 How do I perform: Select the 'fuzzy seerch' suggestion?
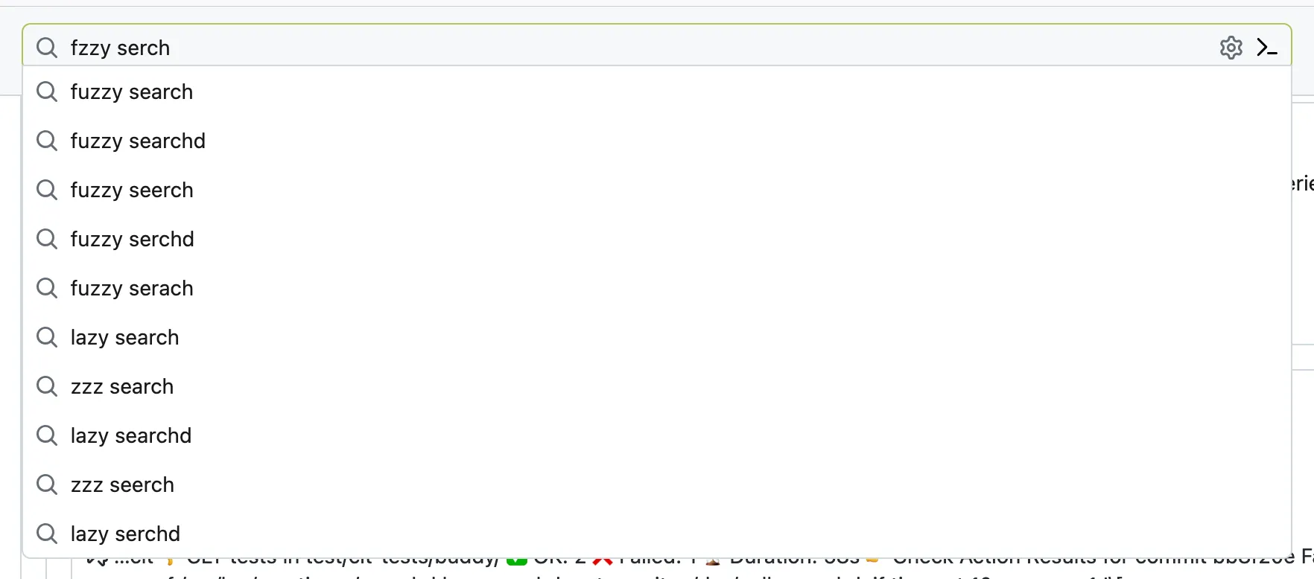(x=657, y=190)
